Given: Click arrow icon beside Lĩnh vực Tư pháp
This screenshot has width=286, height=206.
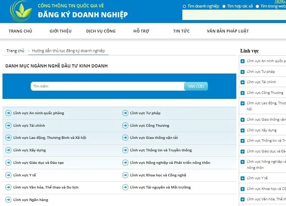Looking at the screenshot, I should pyautogui.click(x=125, y=113).
